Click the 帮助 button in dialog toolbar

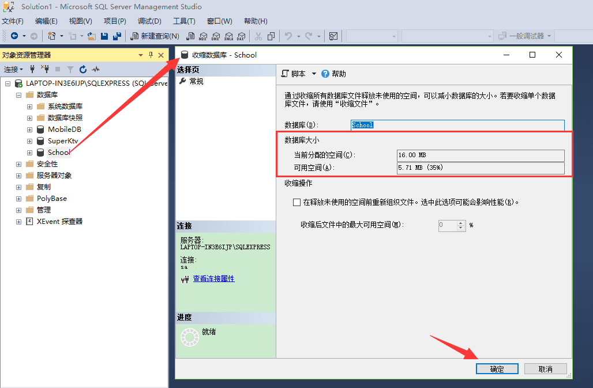[x=333, y=74]
